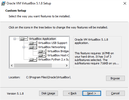Image resolution: width=129 pixels, height=100 pixels.
Task: Click the VirtualBox Networking drive icon
Action: (33, 47)
